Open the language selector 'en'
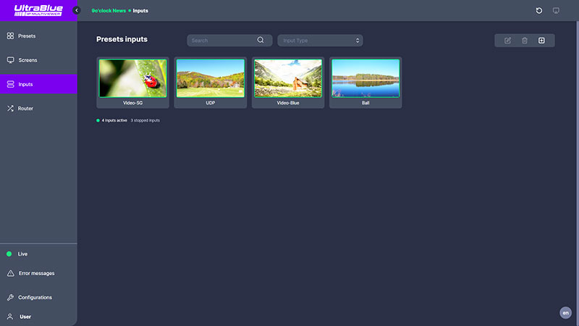This screenshot has width=579, height=326. tap(565, 313)
